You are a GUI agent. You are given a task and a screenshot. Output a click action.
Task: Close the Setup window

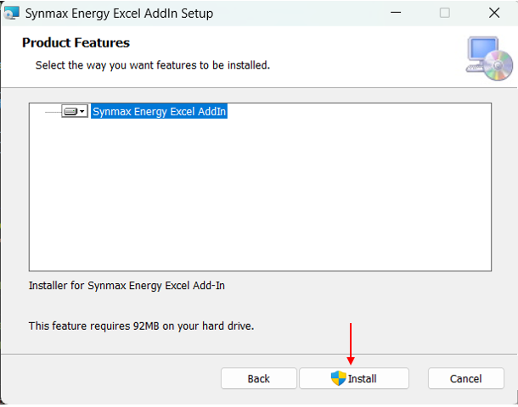(494, 13)
